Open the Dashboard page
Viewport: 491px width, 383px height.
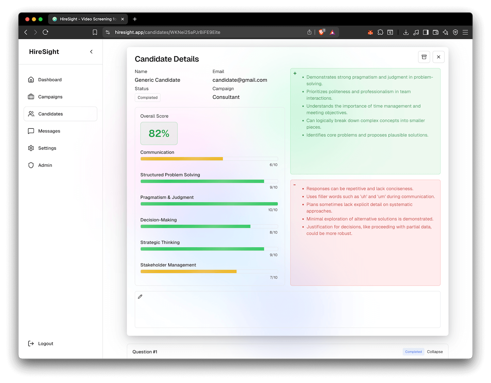(50, 80)
